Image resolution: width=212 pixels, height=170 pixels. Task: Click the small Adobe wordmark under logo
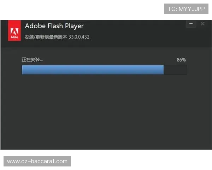(14, 37)
